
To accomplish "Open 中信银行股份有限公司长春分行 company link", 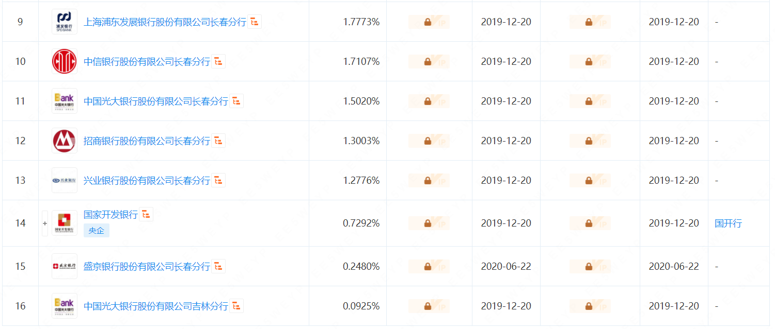I will pos(147,62).
